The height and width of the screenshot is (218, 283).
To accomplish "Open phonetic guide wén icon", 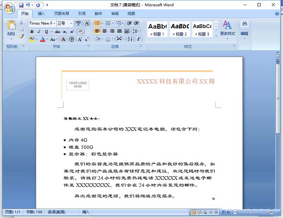I will click(x=78, y=23).
